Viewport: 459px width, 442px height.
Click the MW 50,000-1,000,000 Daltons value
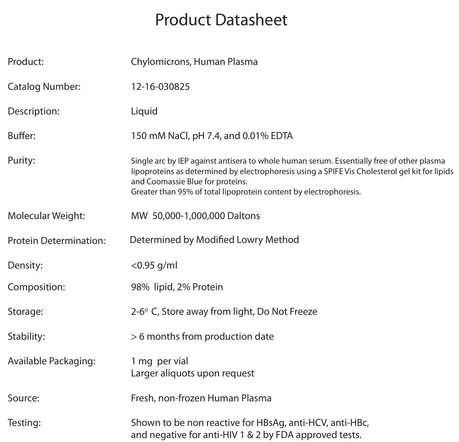(195, 216)
